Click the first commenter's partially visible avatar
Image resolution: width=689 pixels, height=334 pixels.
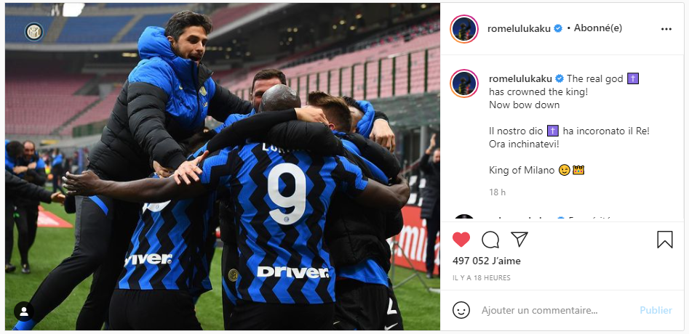coord(464,217)
